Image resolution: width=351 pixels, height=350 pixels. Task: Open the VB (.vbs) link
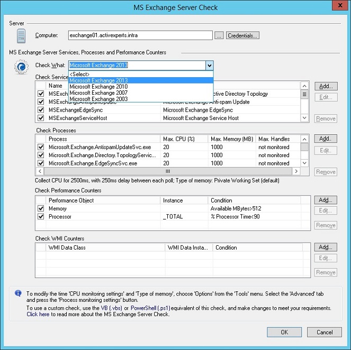tap(112, 308)
